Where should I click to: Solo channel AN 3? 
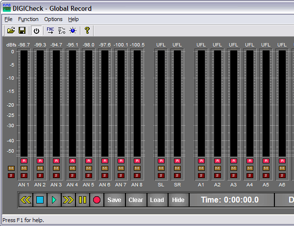pos(56,176)
